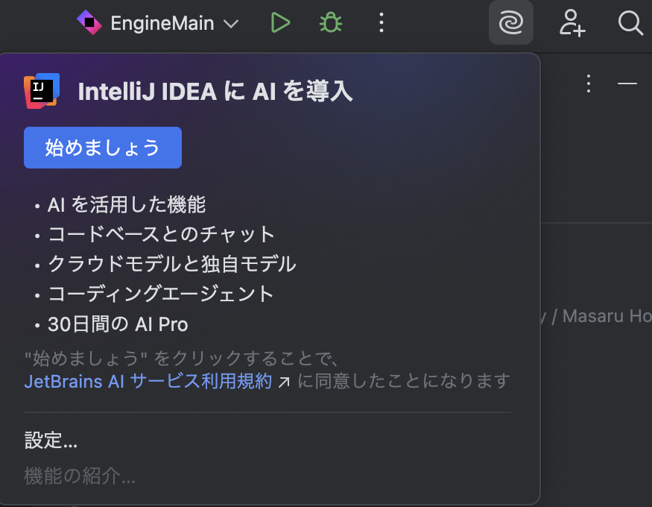This screenshot has width=652, height=507.
Task: Click the Masaru Ho text behind popup
Action: click(x=607, y=316)
